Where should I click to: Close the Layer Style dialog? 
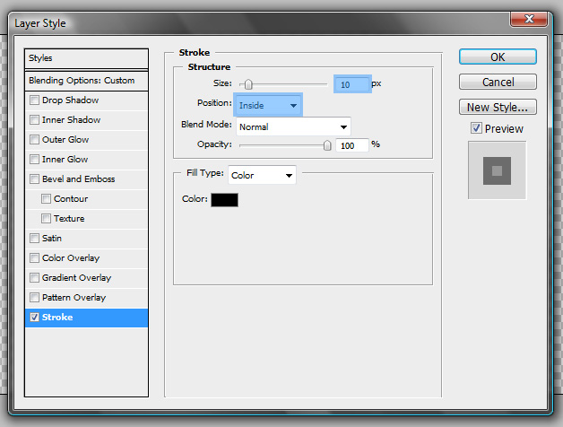pyautogui.click(x=529, y=19)
